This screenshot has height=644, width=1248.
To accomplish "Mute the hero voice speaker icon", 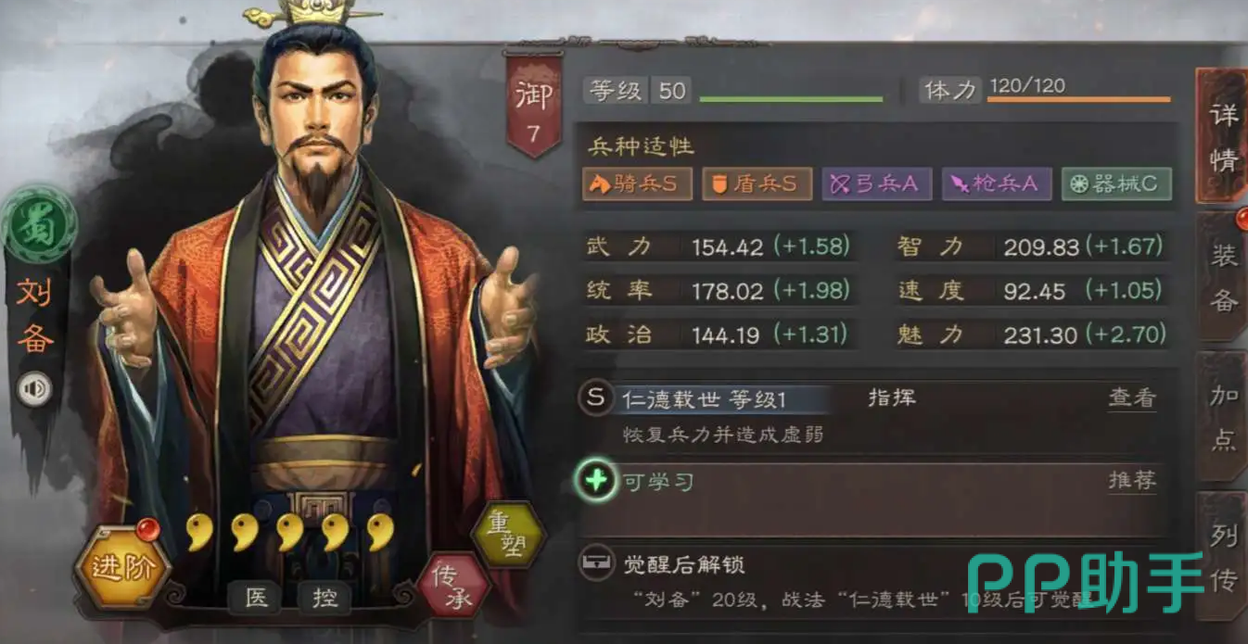I will click(35, 389).
